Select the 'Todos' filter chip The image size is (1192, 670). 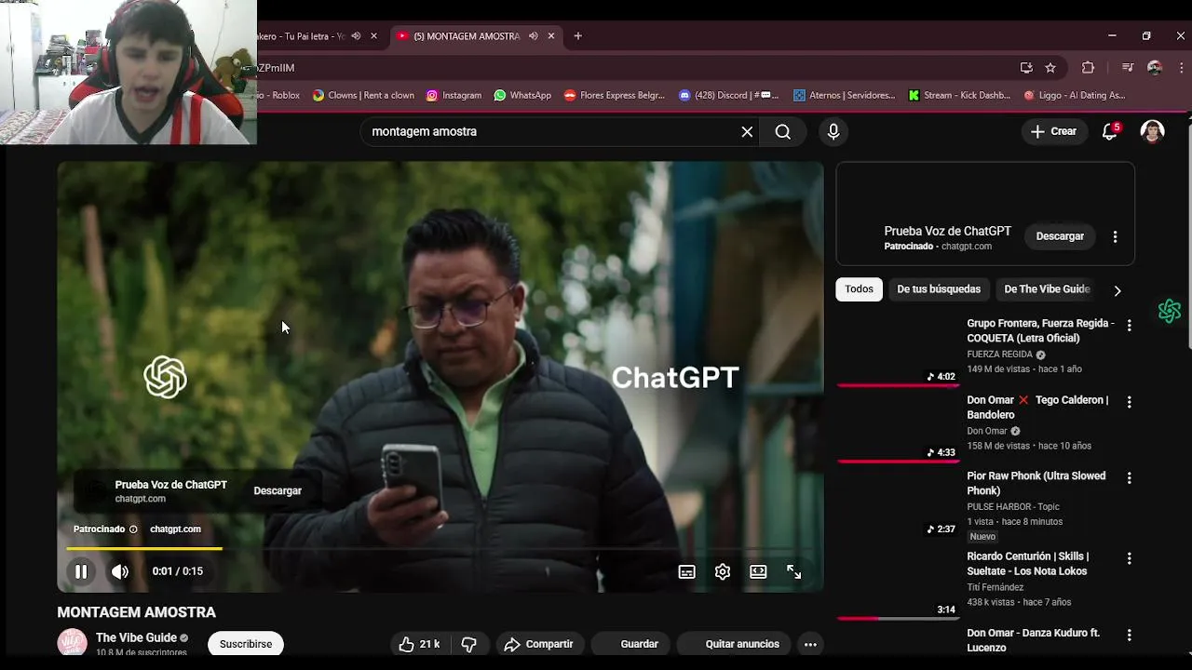859,289
